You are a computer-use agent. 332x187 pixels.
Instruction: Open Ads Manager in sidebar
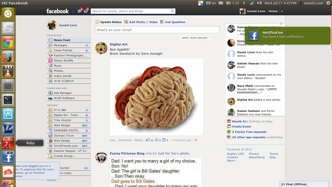pos(69,93)
